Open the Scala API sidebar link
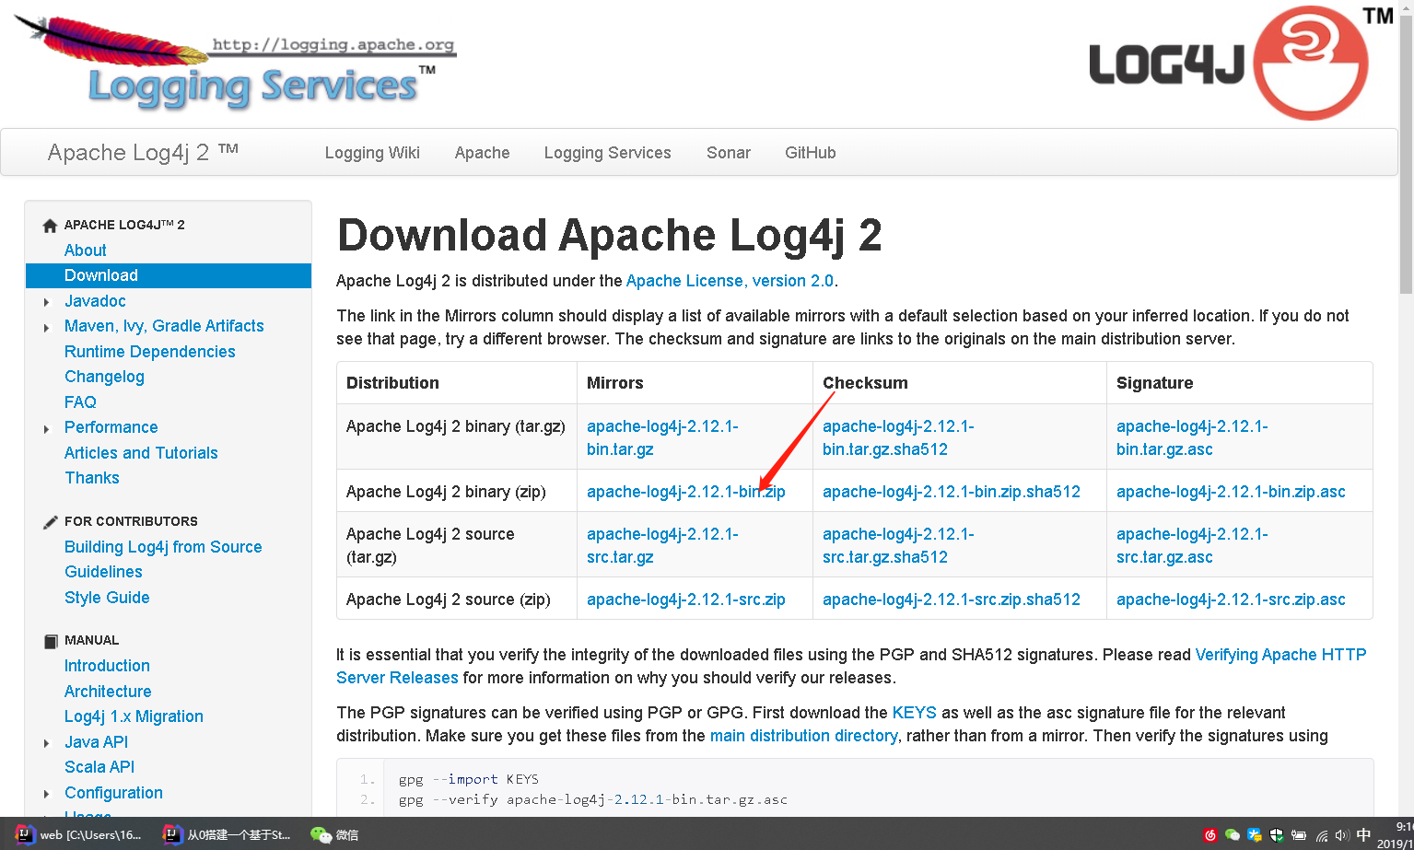The image size is (1414, 850). click(x=99, y=767)
